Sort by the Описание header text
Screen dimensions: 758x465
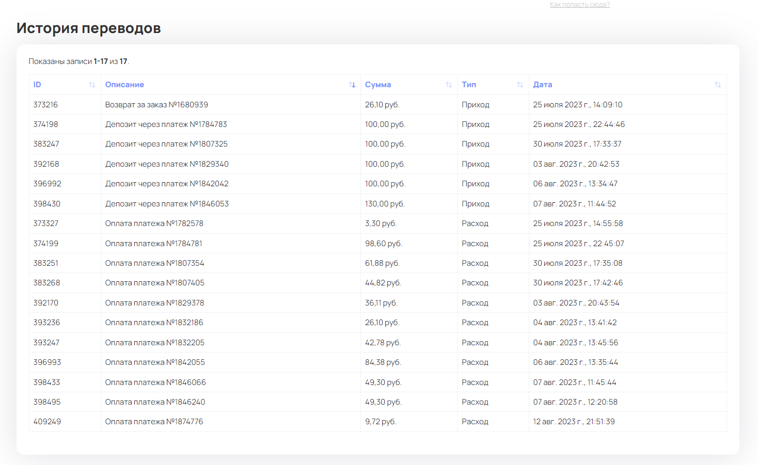click(x=124, y=85)
